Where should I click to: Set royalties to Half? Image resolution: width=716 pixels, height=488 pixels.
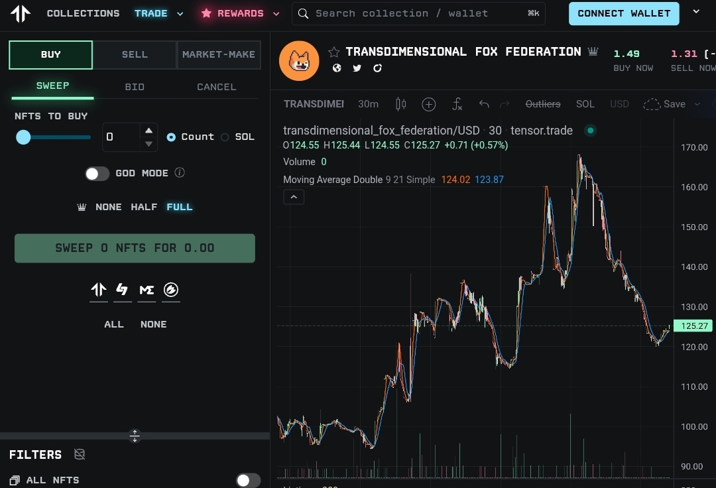click(x=144, y=207)
